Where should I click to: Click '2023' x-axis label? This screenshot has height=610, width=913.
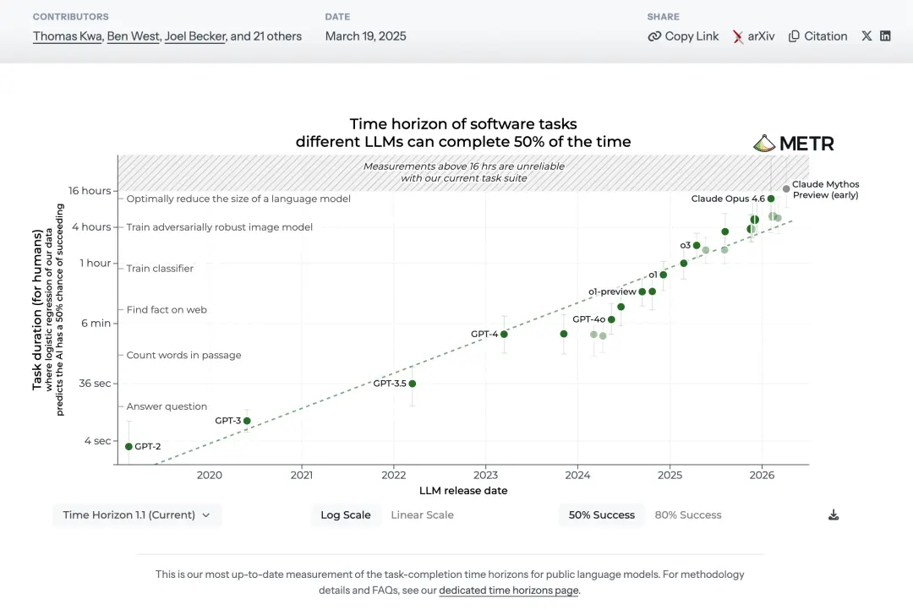click(x=485, y=475)
